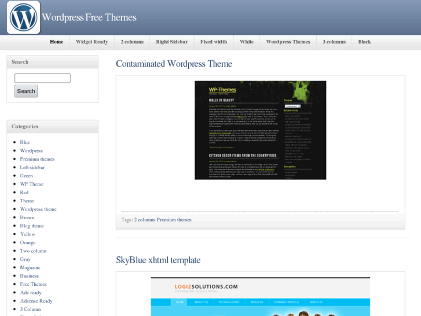Open the Free Themes category

[33, 284]
